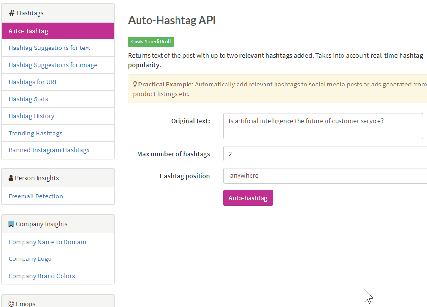Click the Hashtags section header
This screenshot has height=307, width=427.
[x=58, y=13]
